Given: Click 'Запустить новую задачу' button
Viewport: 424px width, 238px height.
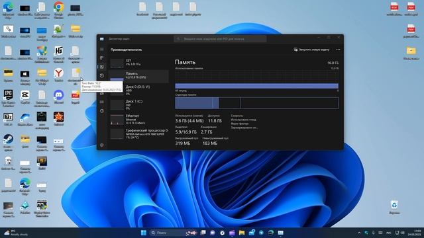Looking at the screenshot, I should coord(311,50).
